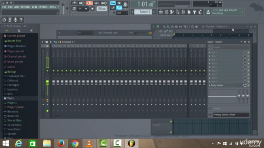Select Playlist mute tool speaker icon
264x148 pixels.
pyautogui.click(x=176, y=27)
